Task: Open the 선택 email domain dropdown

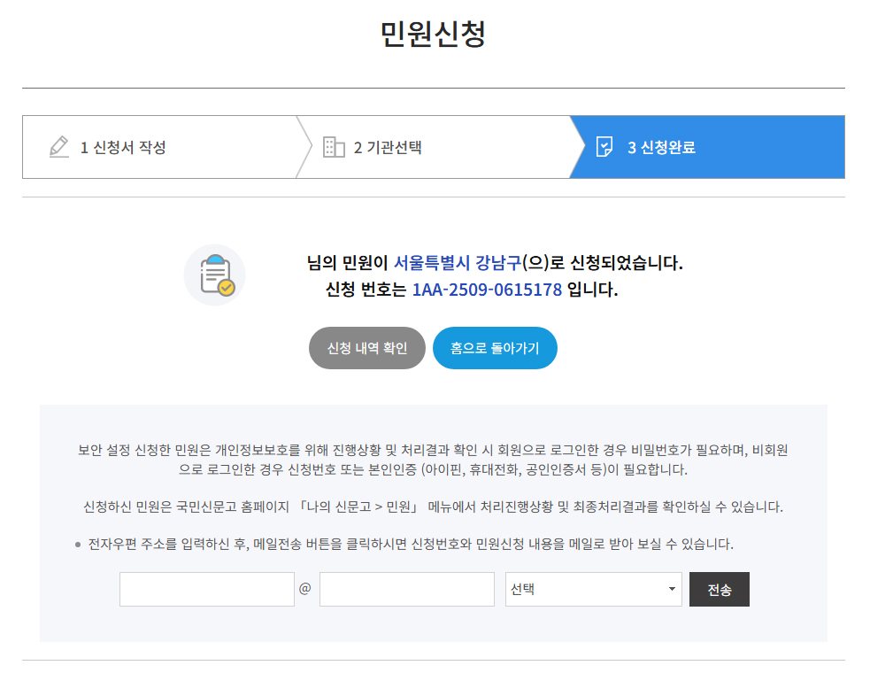Action: tap(593, 589)
